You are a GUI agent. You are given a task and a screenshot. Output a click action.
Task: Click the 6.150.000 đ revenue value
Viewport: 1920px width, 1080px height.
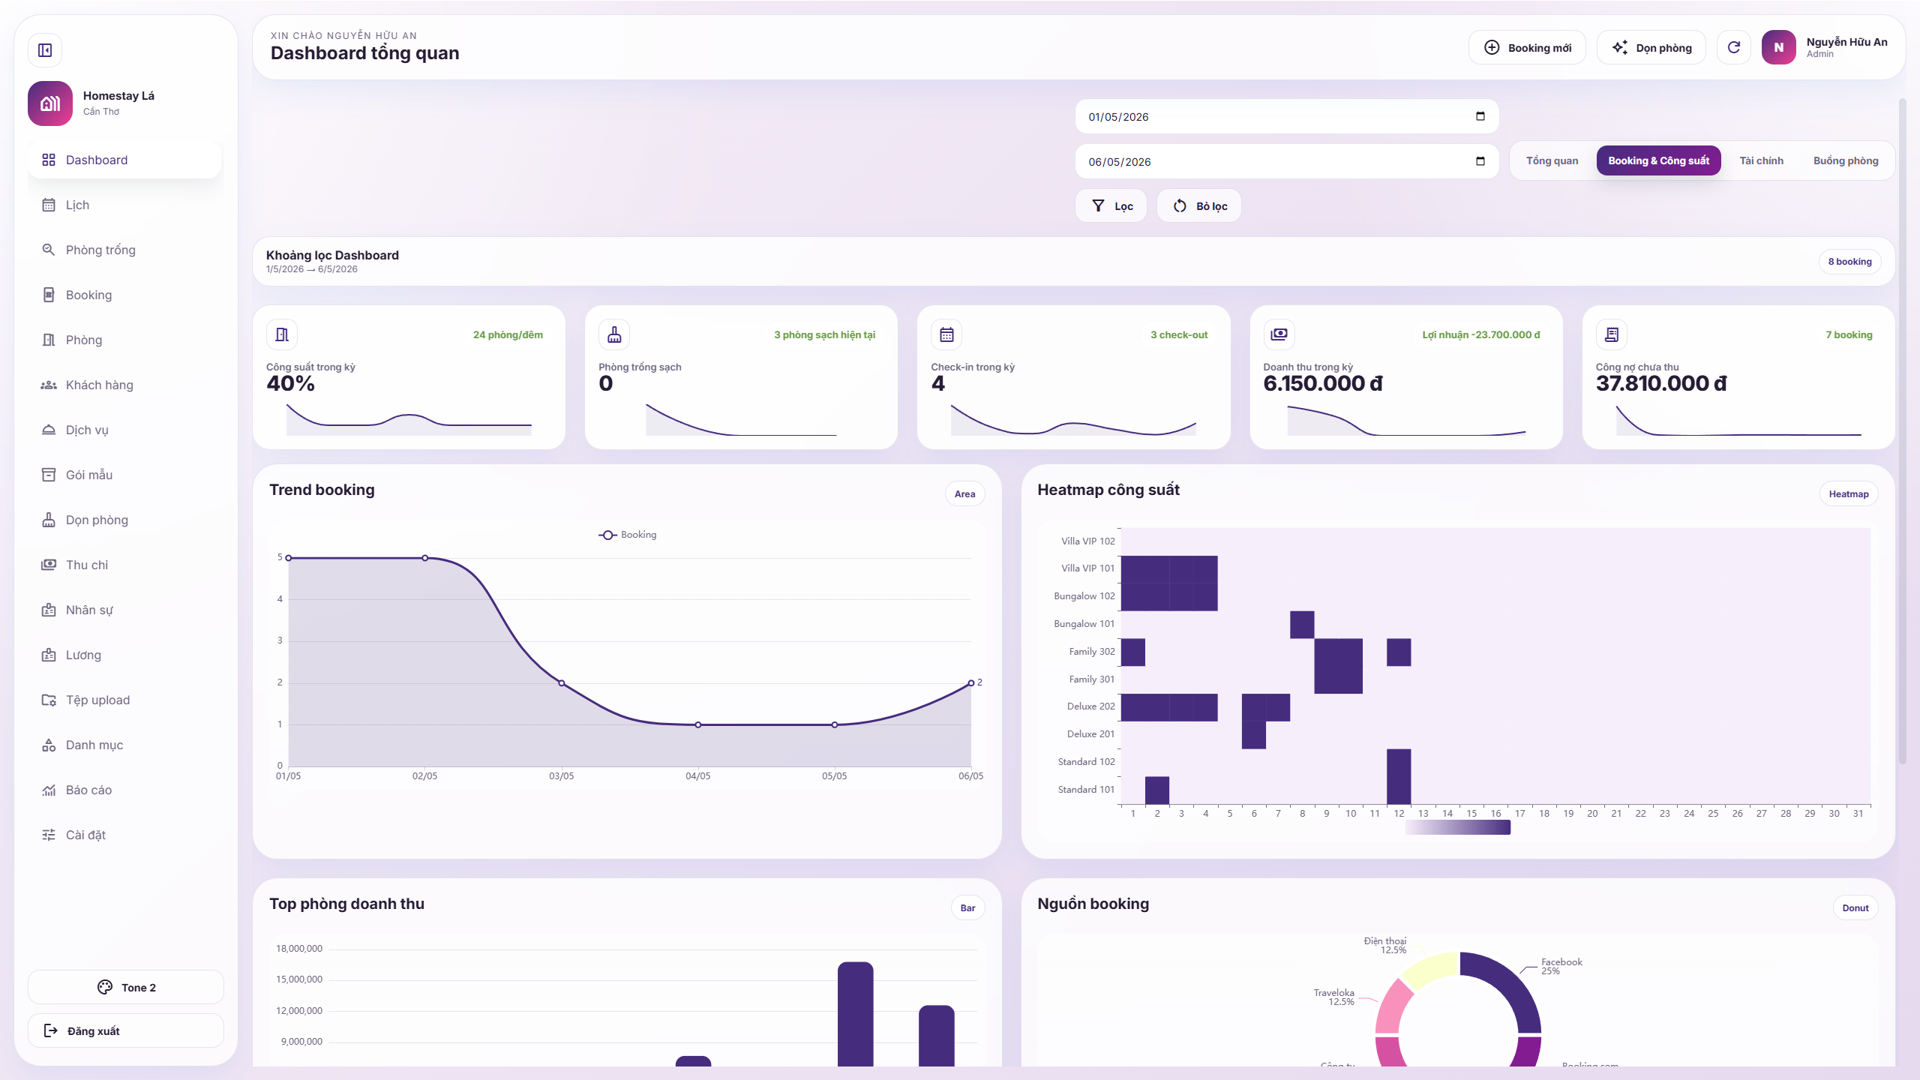[1323, 383]
